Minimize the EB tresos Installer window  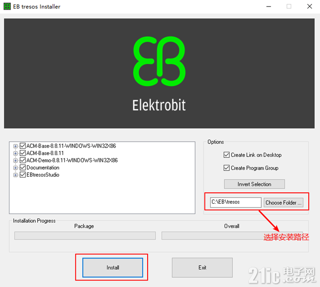pos(269,7)
